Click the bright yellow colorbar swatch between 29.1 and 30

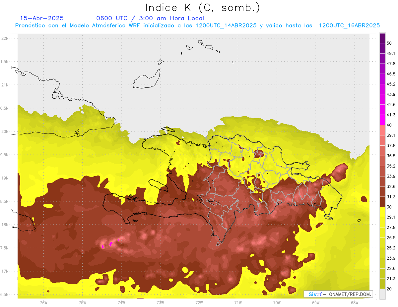point(382,212)
